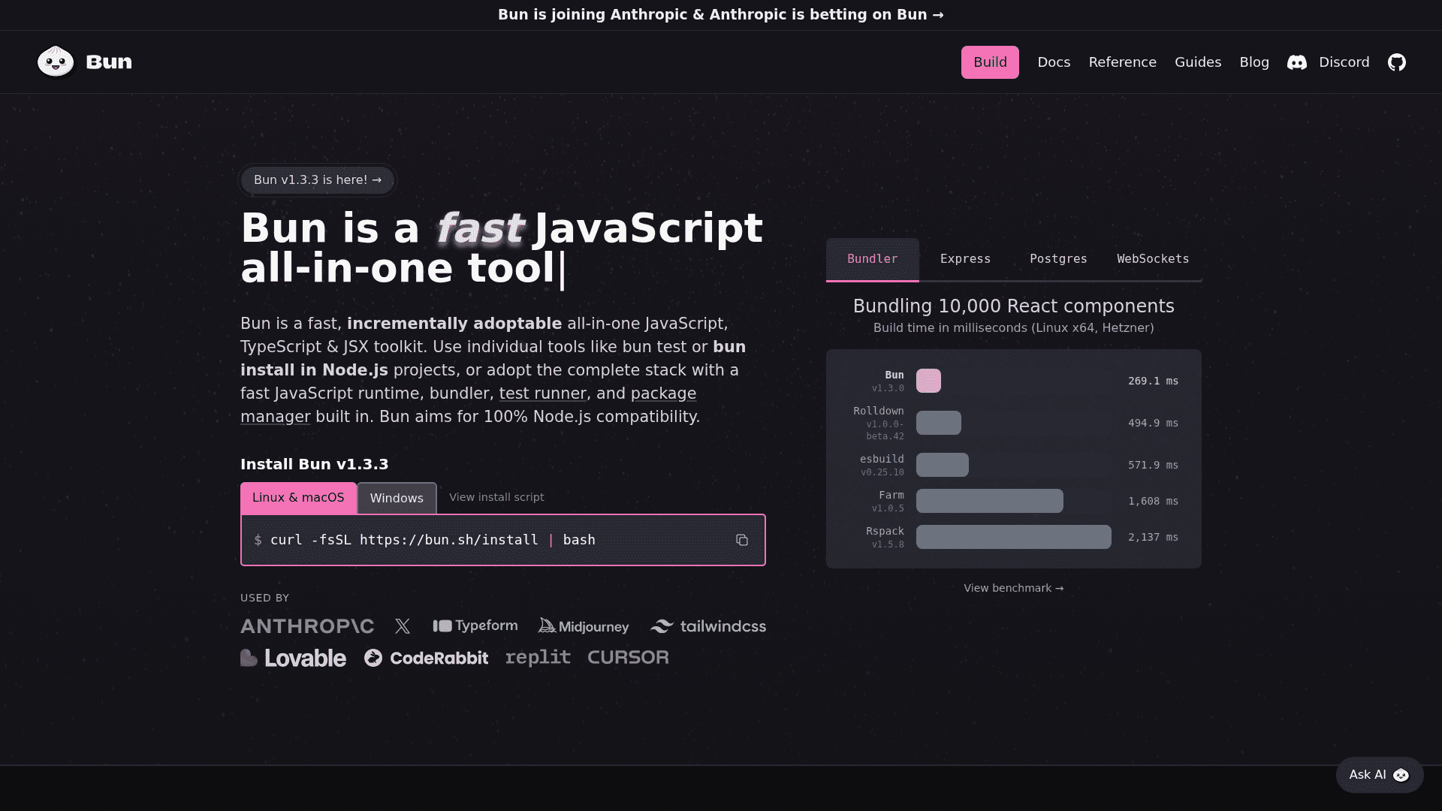Open Ask AI bun icon button
1442x811 pixels.
point(1400,775)
